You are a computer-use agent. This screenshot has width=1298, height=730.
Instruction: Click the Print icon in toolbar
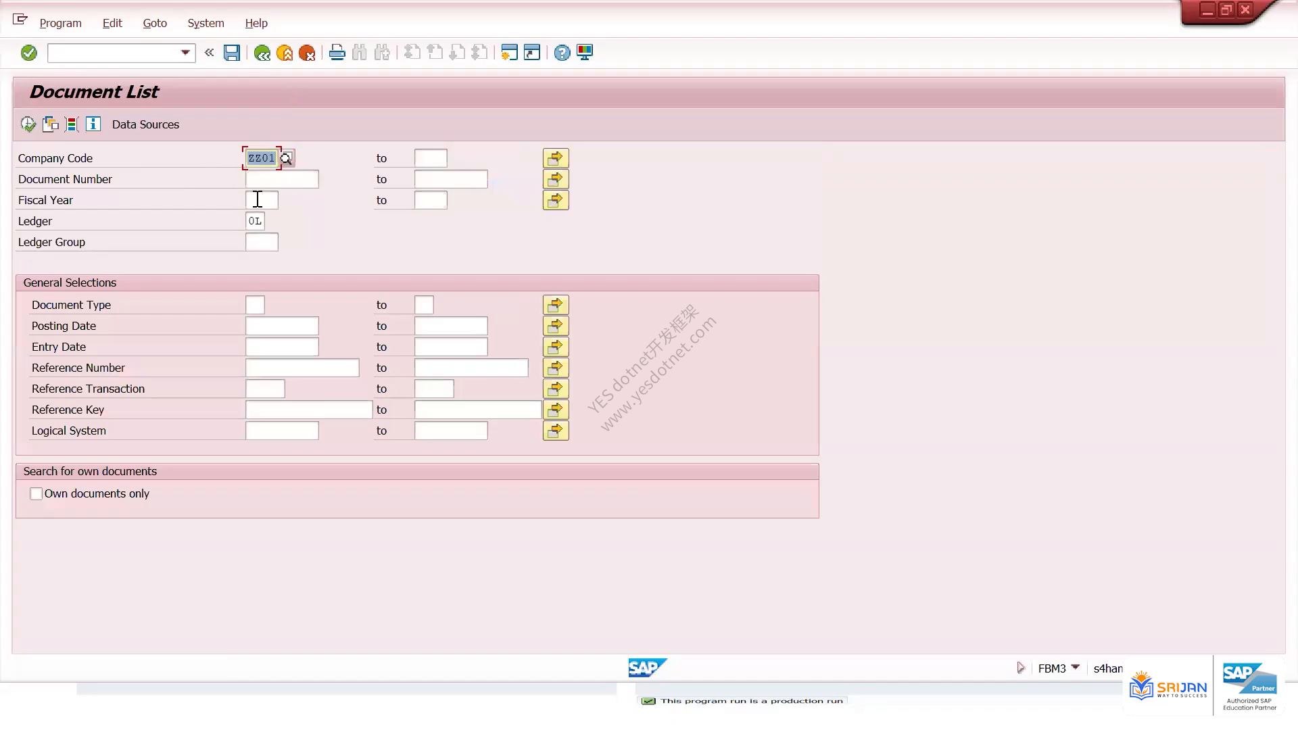click(337, 53)
